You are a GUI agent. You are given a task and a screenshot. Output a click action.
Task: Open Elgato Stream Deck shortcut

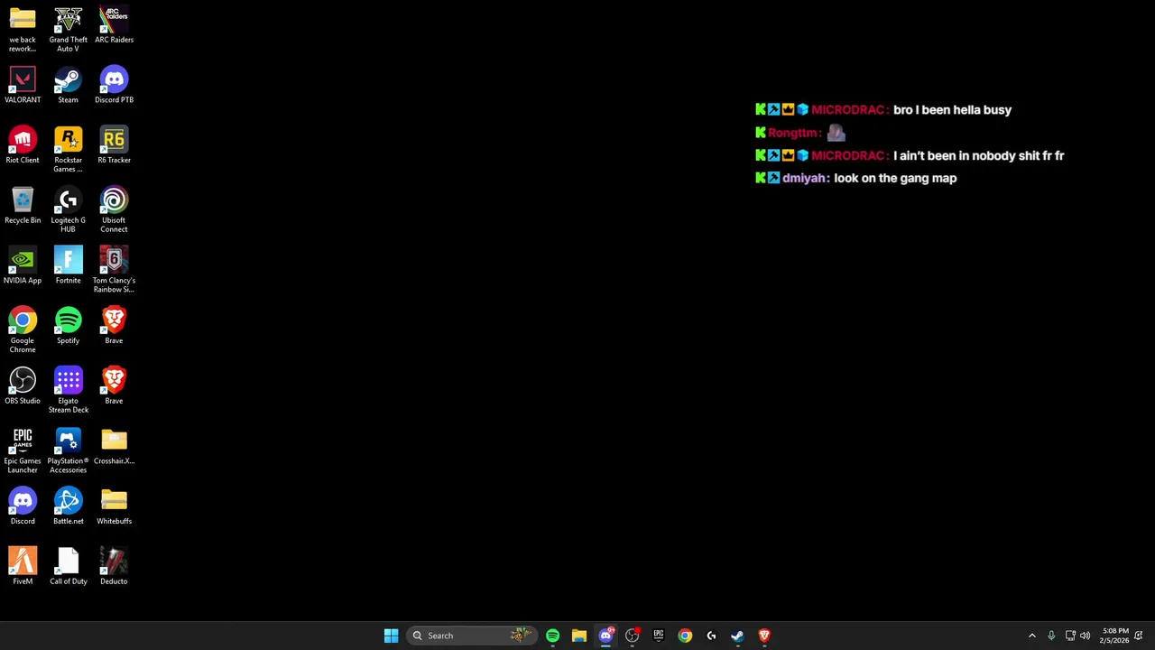[x=68, y=390]
